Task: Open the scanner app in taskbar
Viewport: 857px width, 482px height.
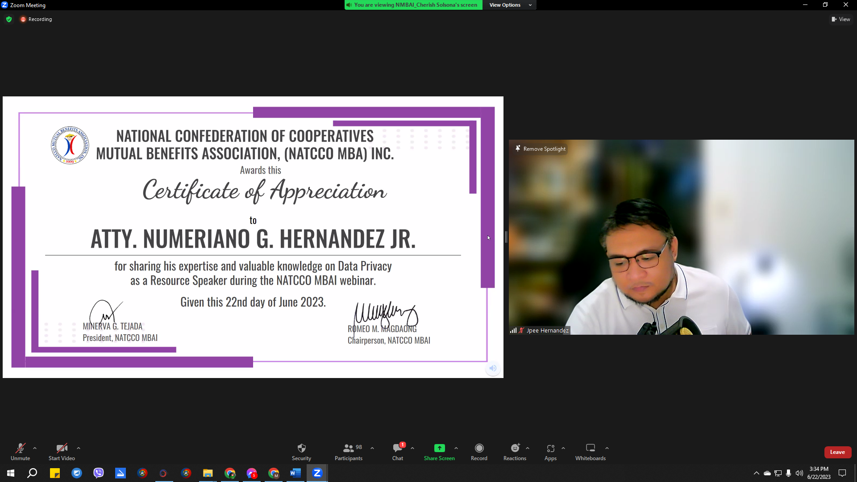Action: pos(121,473)
